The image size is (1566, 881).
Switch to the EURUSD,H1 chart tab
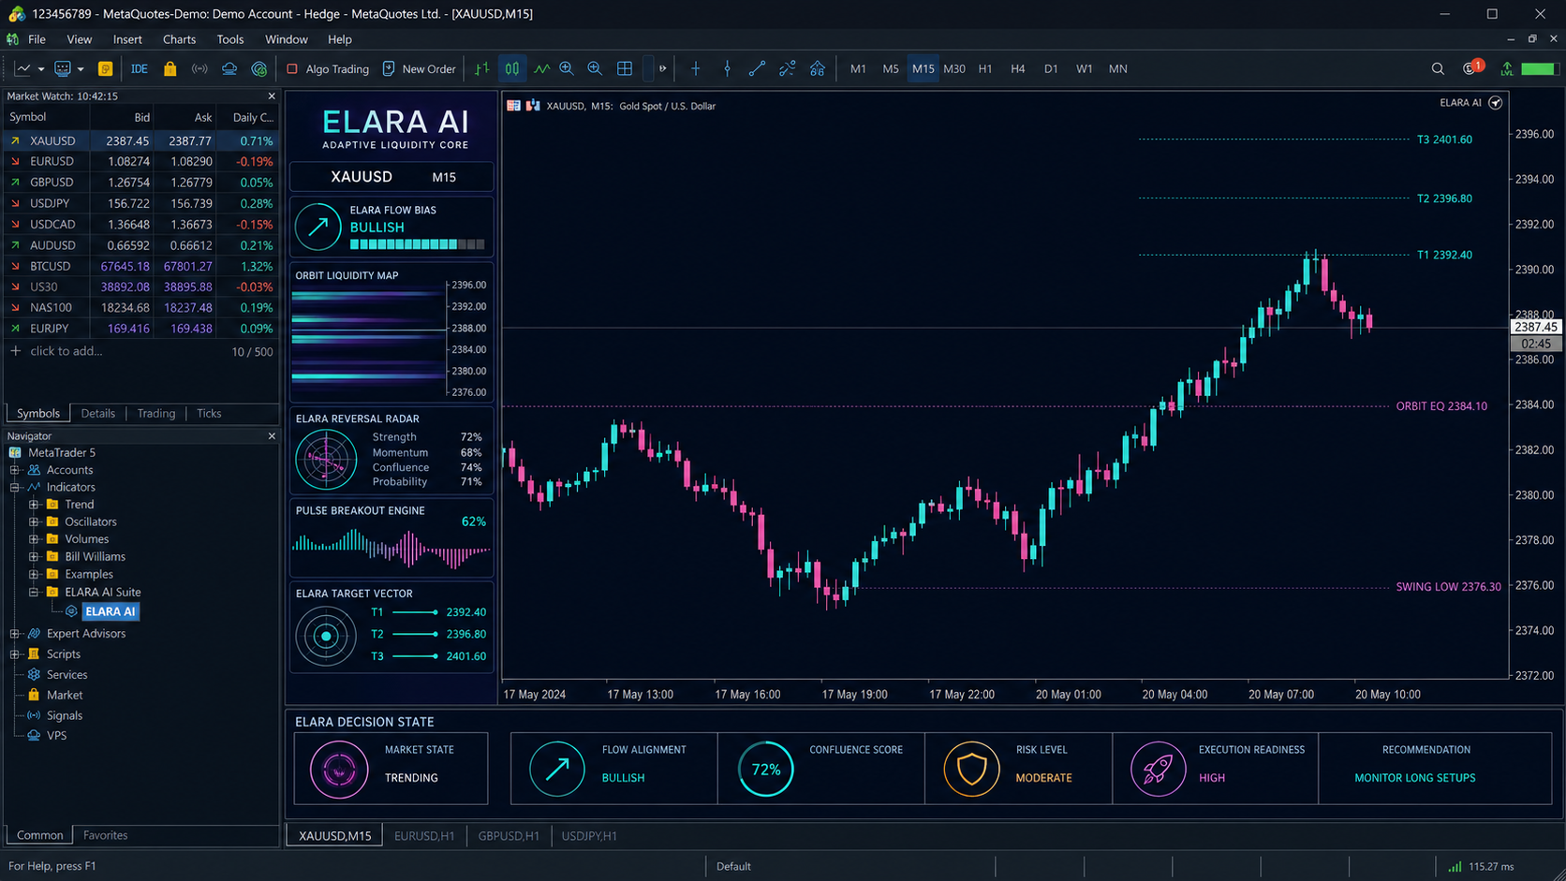pos(424,836)
